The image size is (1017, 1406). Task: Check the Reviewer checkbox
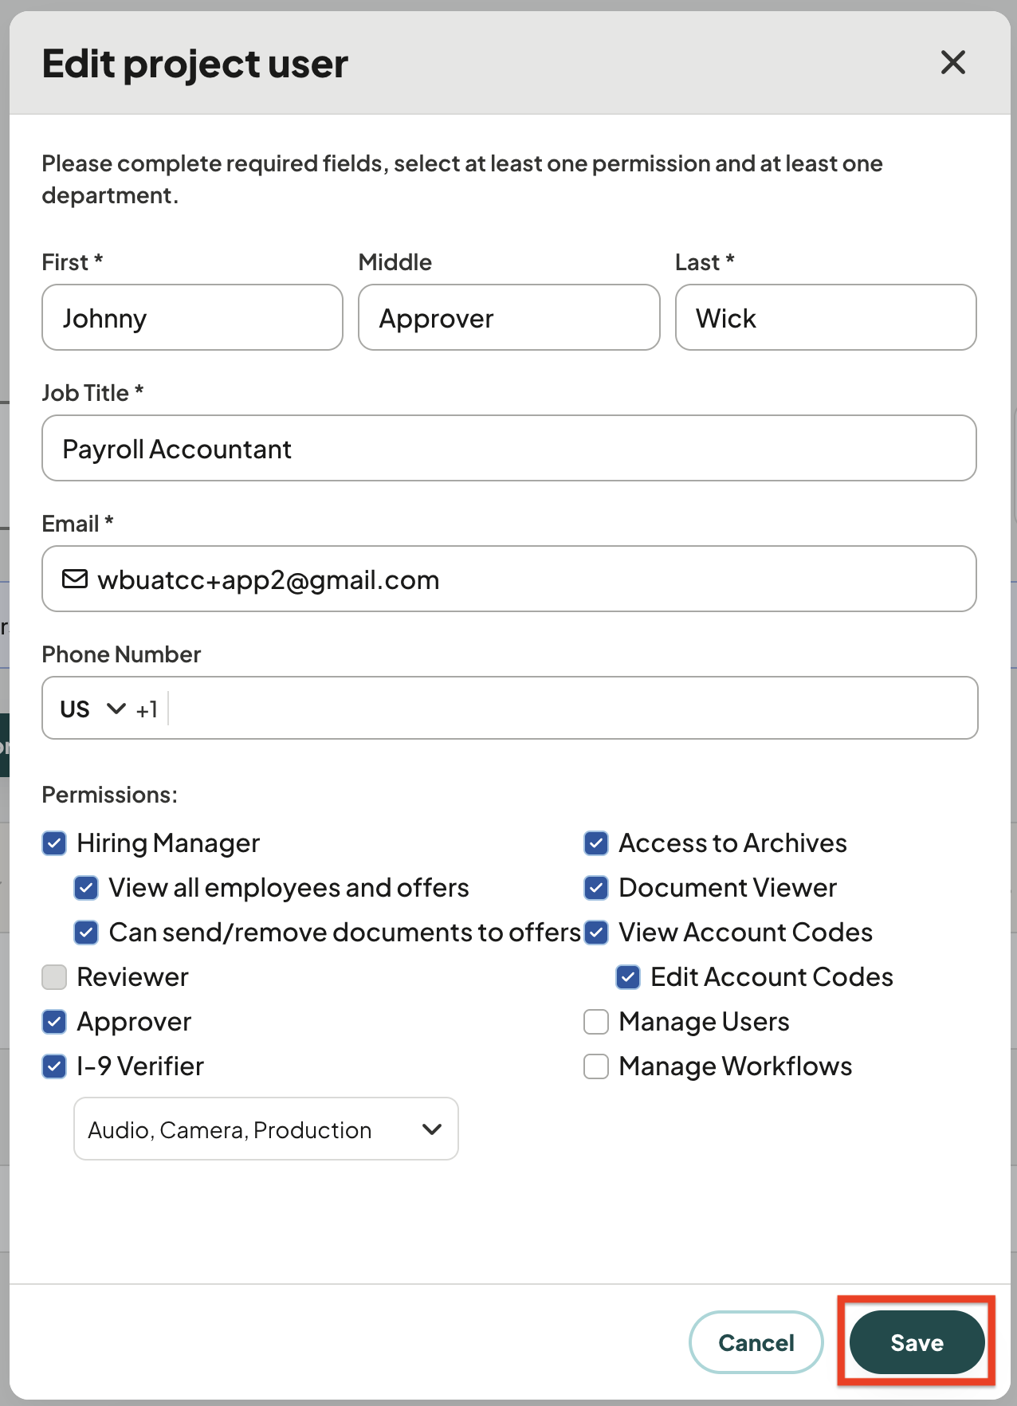click(x=54, y=977)
